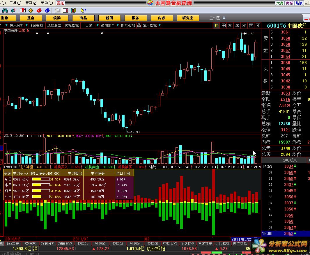Open the 日线 period dropdown arrow
The height and width of the screenshot is (255, 310).
pos(97,26)
